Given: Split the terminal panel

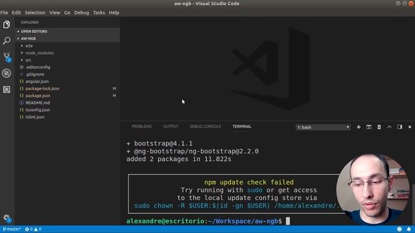Looking at the screenshot, I should tap(369, 127).
